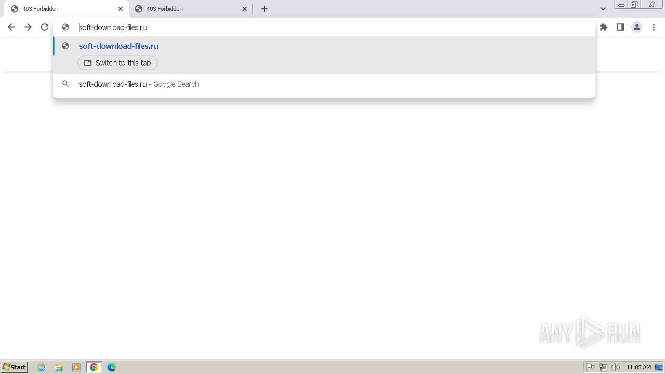
Task: Go back to the previous page
Action: [11, 27]
